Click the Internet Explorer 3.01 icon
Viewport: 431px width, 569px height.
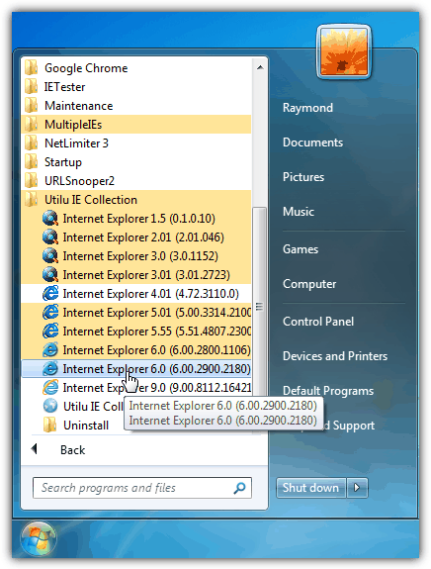pos(50,275)
